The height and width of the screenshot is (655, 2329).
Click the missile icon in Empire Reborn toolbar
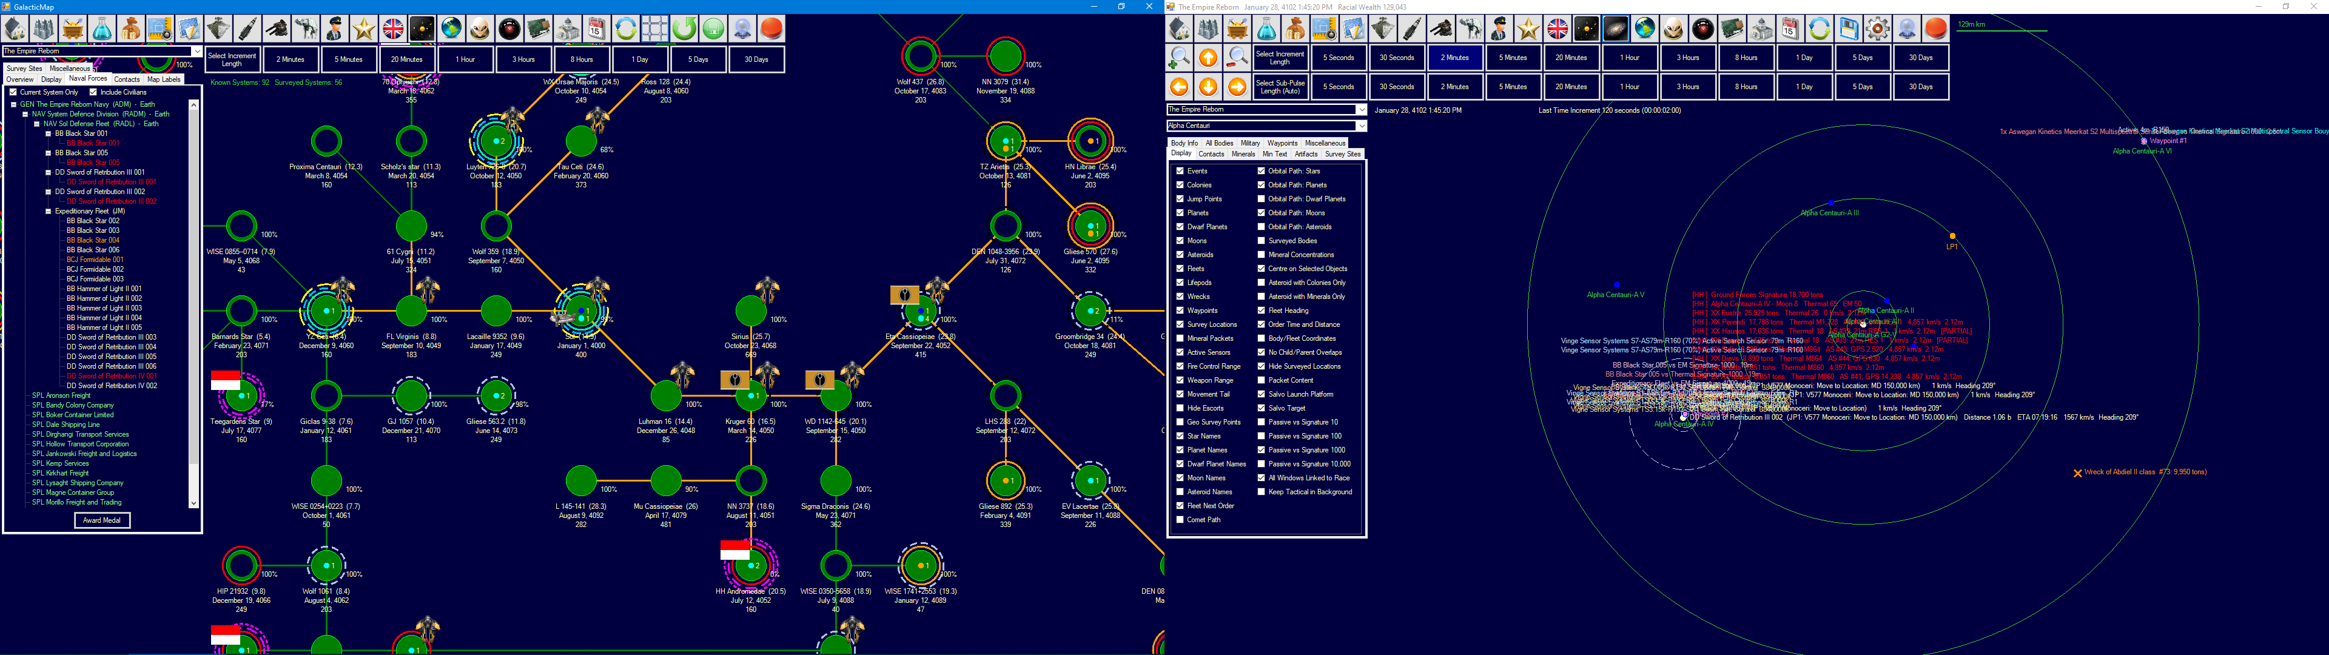pyautogui.click(x=1411, y=29)
